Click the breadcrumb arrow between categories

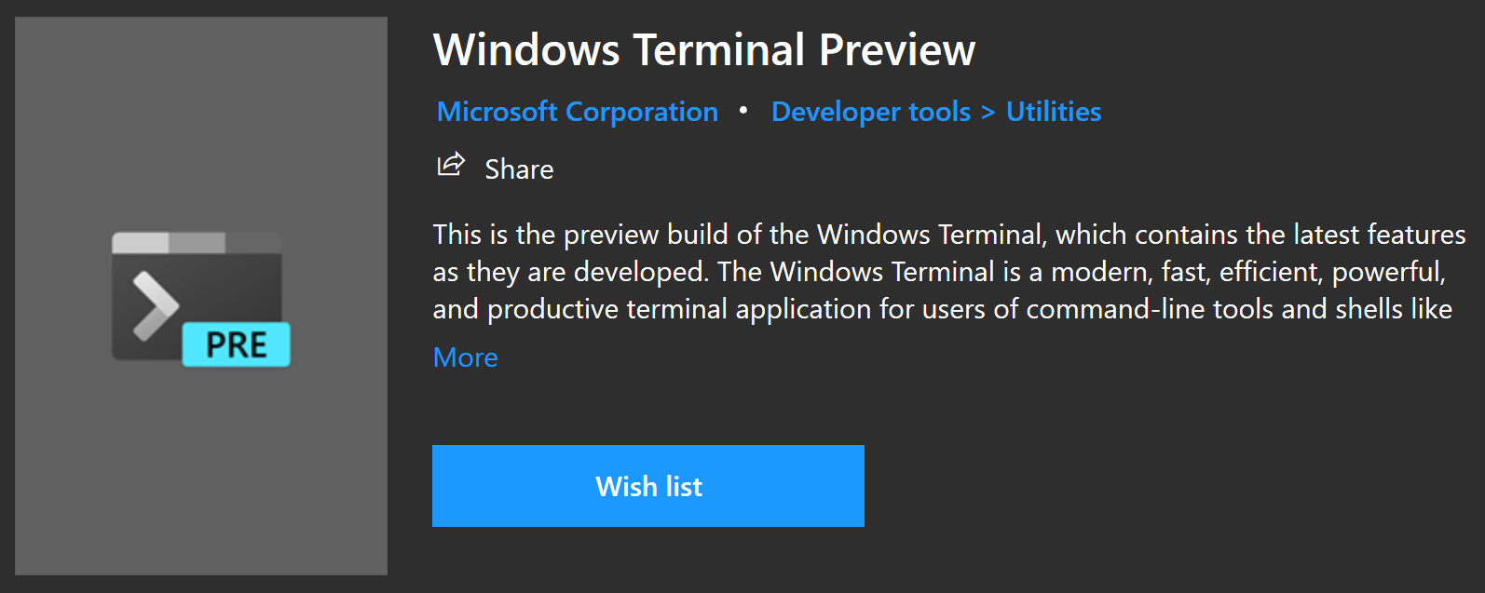click(x=988, y=111)
